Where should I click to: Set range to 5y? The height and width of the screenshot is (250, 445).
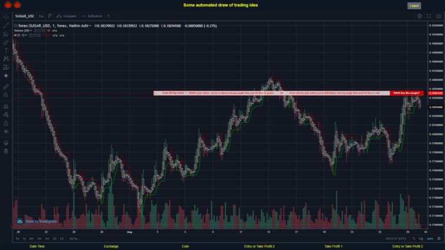click(17, 238)
